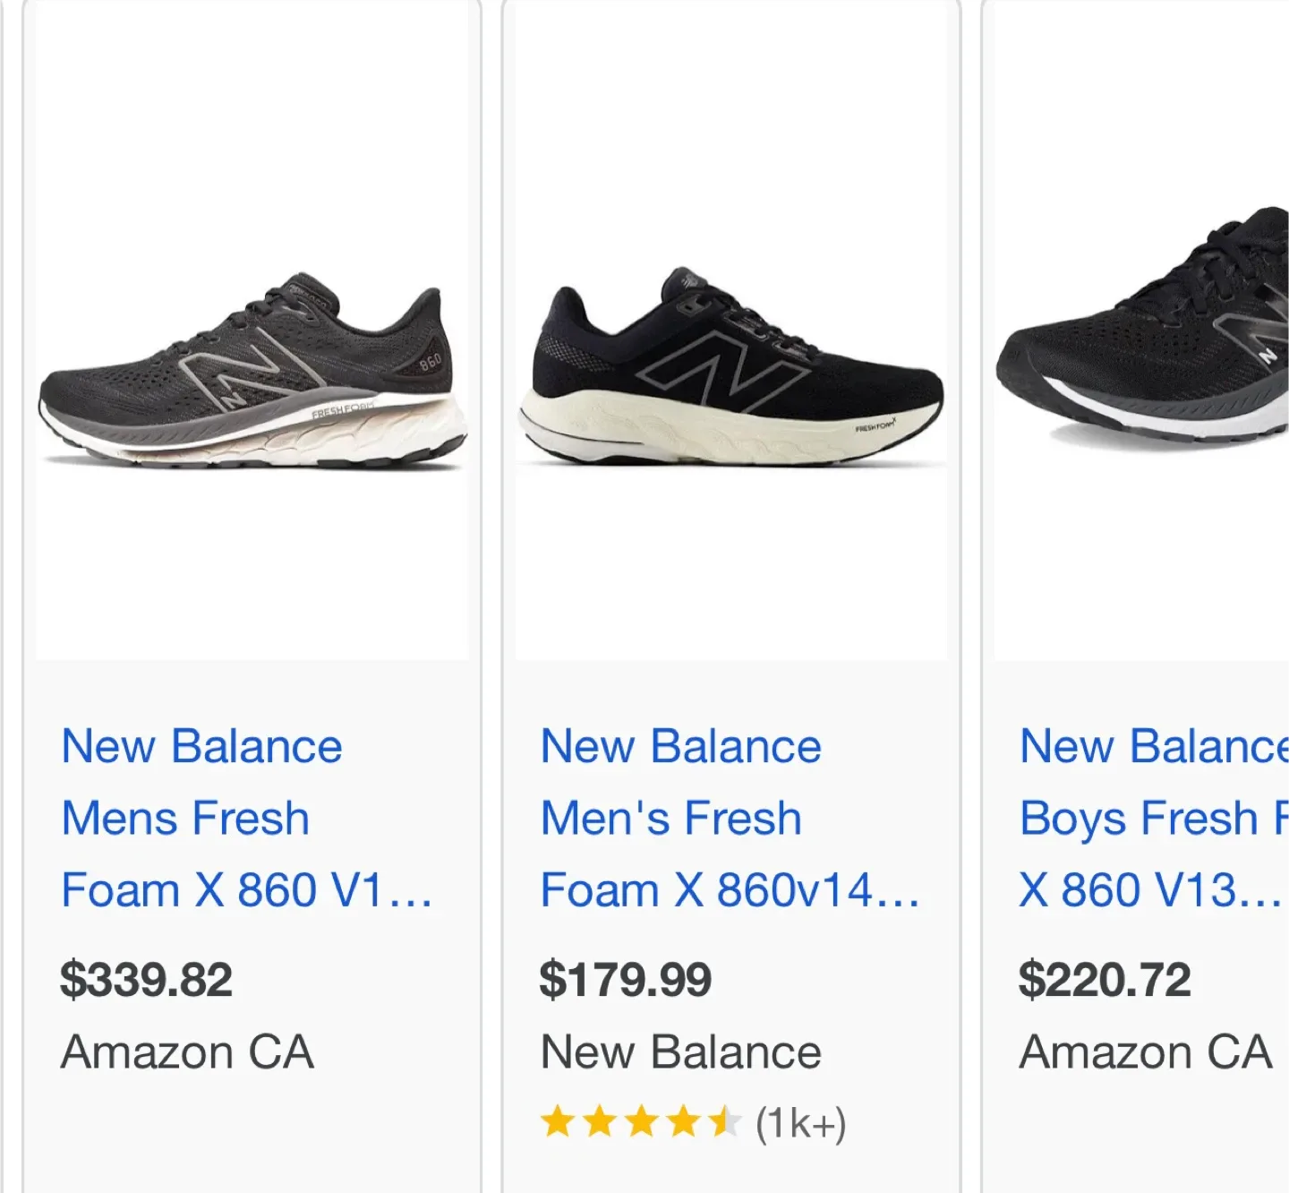Open the New Balance Mens Fresh Foam X 860 V1 listing
The width and height of the screenshot is (1289, 1193).
click(x=202, y=817)
